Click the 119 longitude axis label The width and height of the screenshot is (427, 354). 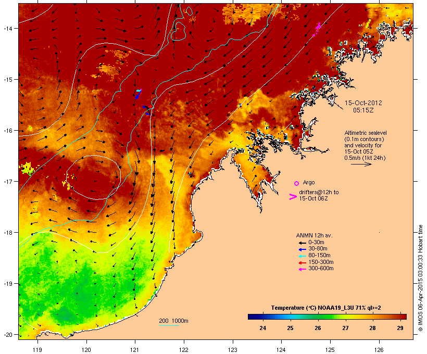coord(37,350)
